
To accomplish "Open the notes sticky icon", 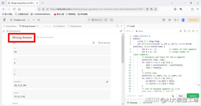I will tap(111, 20).
